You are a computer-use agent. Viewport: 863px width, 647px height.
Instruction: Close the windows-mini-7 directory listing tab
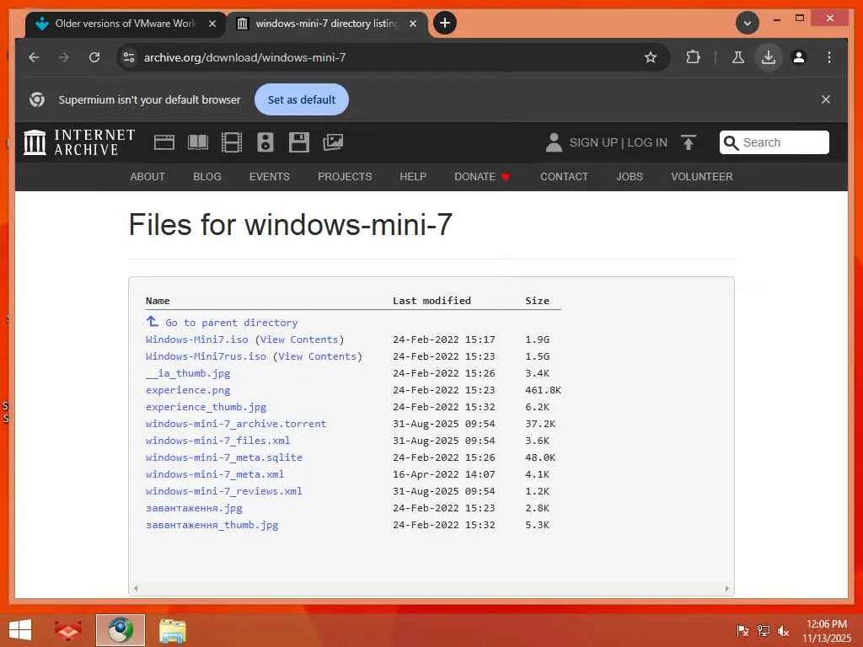pyautogui.click(x=413, y=24)
